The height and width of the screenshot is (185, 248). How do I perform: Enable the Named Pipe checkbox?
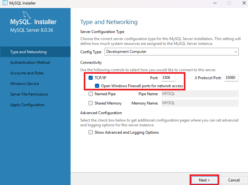tap(90, 94)
